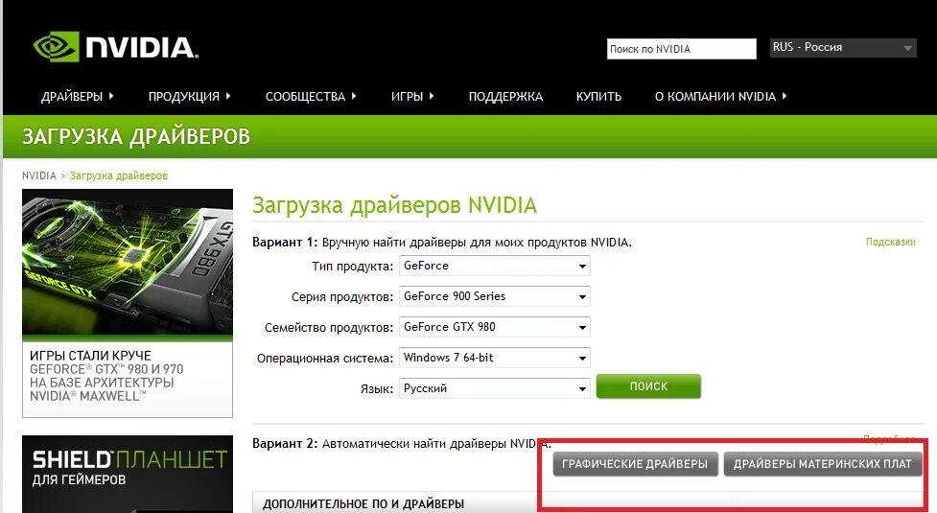This screenshot has height=513, width=937.
Task: Open the ПРОДУКЦИЯ menu
Action: point(184,97)
